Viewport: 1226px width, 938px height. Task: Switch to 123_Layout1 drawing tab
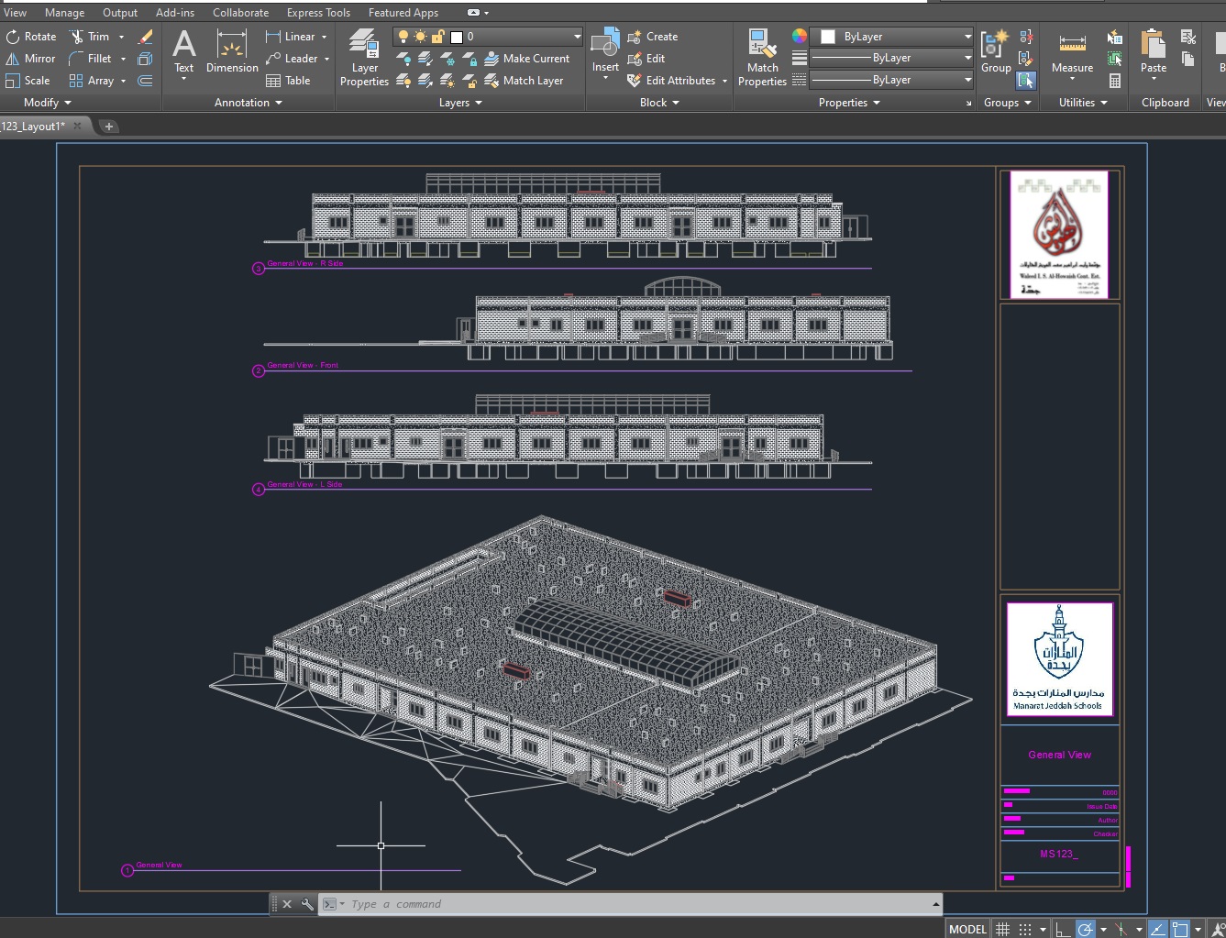pos(34,127)
